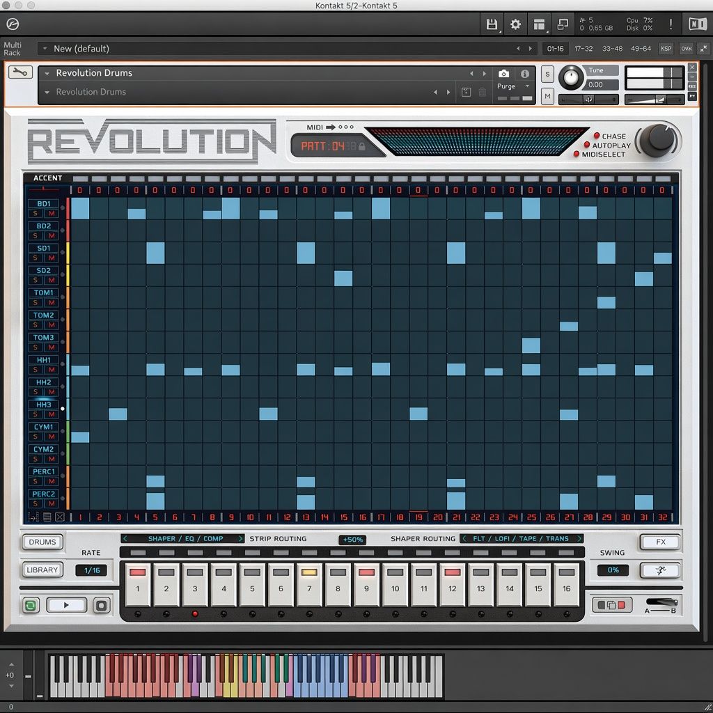
Task: Mute the SD1 track
Action: (x=52, y=258)
